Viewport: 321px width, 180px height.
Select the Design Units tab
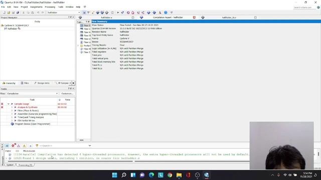pyautogui.click(x=42, y=83)
